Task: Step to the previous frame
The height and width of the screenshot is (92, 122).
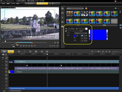Action: 24,46
